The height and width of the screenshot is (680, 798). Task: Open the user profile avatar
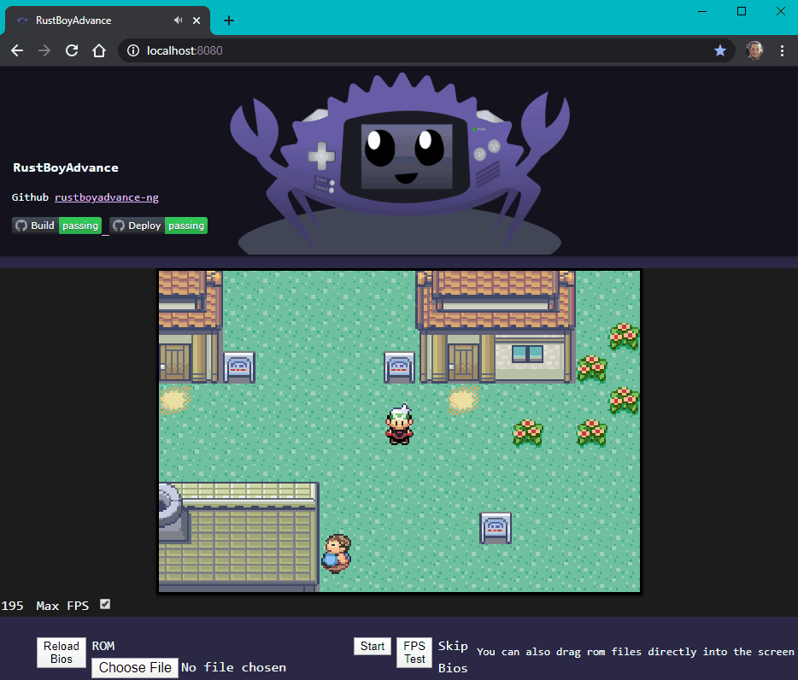tap(754, 50)
